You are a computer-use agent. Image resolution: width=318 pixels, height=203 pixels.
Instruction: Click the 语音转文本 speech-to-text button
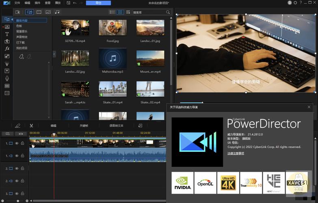coord(116,126)
